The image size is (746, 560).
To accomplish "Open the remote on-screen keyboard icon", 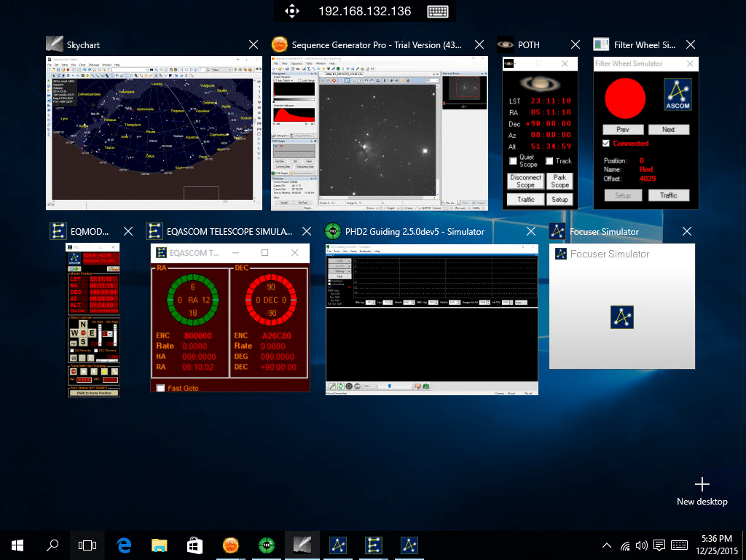I will click(438, 12).
